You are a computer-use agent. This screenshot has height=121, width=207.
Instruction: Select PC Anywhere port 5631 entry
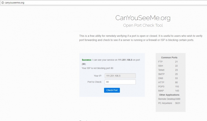(x=169, y=103)
